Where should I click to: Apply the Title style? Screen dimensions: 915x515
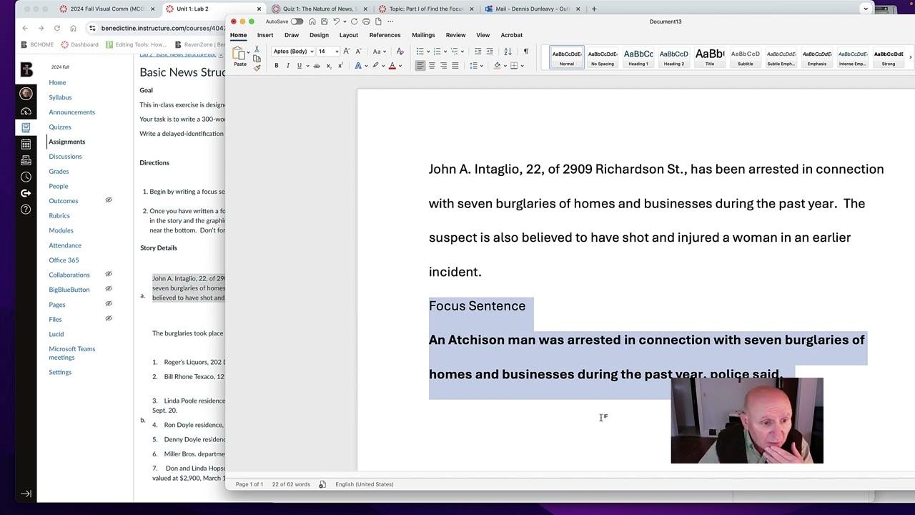click(710, 57)
